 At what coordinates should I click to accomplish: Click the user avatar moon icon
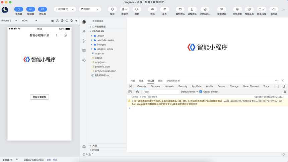pyautogui.click(x=5, y=10)
